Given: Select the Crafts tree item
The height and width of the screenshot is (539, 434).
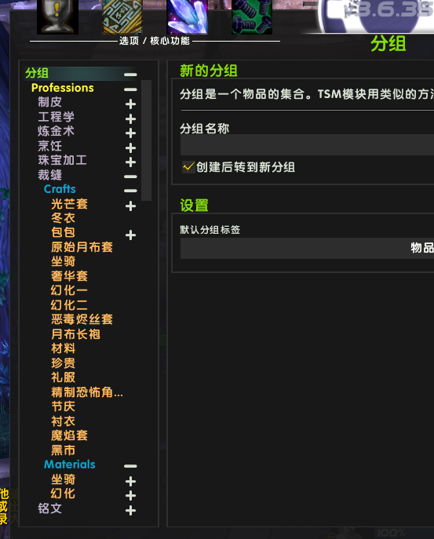Looking at the screenshot, I should tap(60, 189).
